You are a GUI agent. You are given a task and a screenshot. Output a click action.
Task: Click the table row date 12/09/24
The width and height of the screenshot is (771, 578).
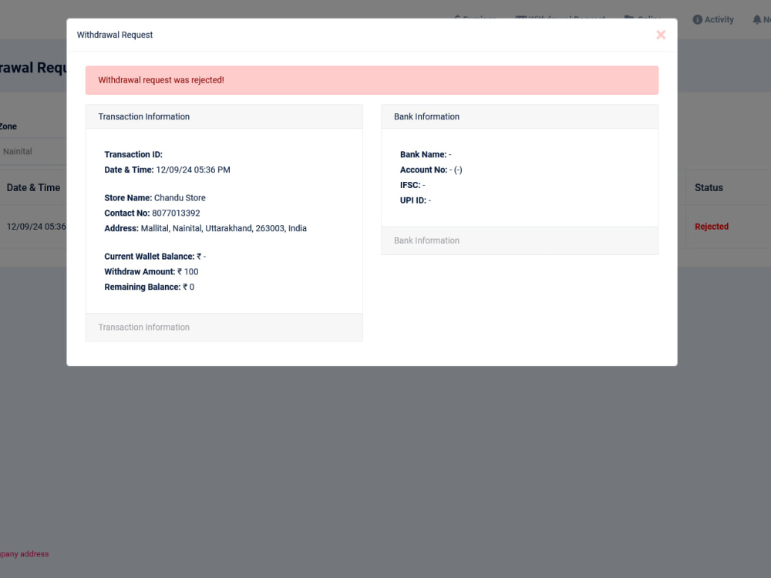pyautogui.click(x=36, y=227)
